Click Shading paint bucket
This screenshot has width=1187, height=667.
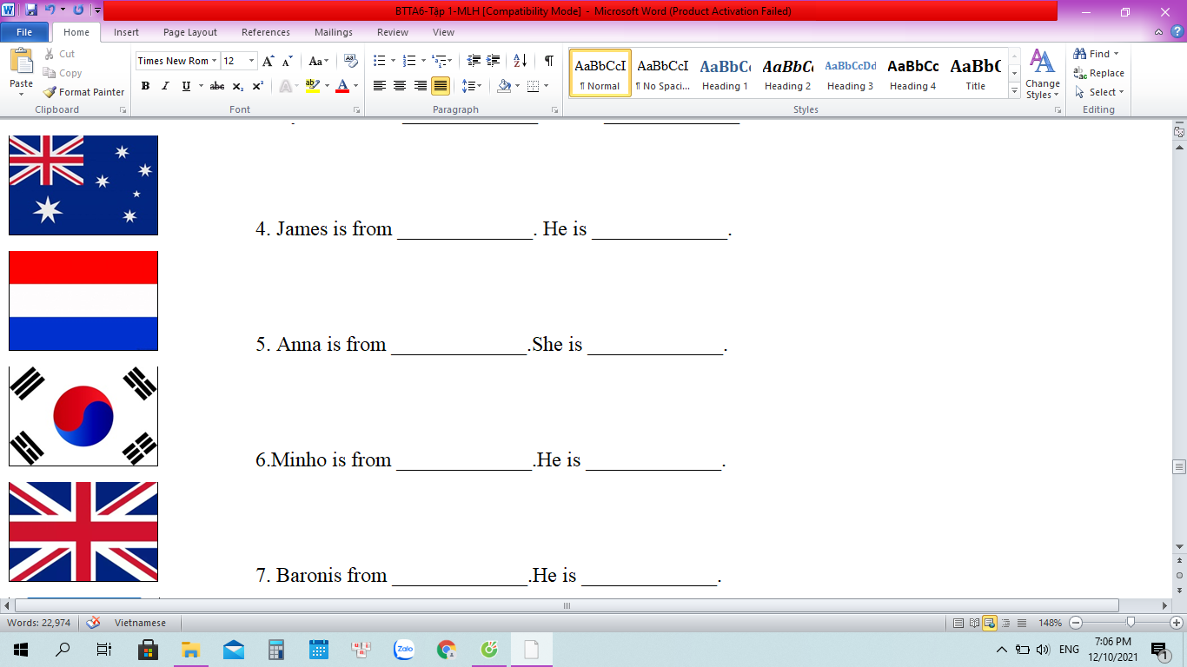pos(504,86)
